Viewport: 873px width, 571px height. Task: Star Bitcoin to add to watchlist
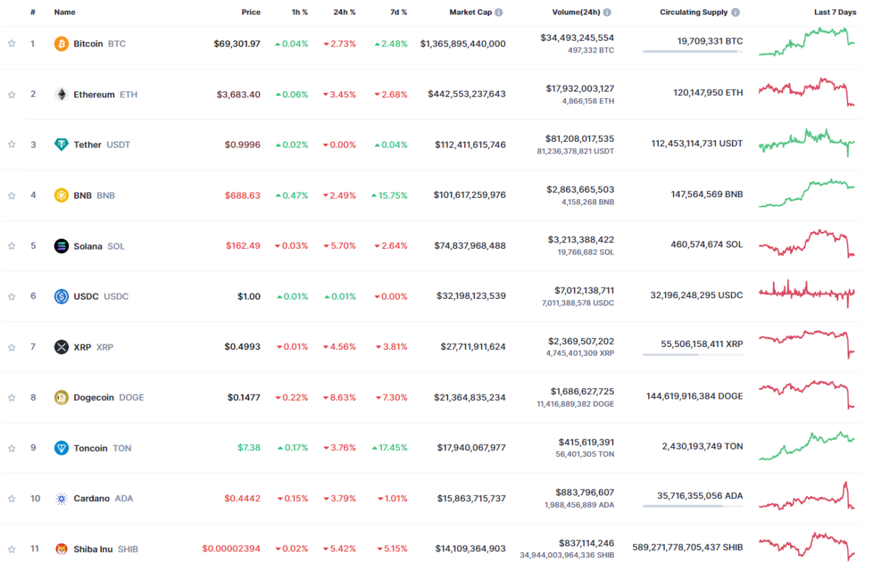[x=12, y=44]
